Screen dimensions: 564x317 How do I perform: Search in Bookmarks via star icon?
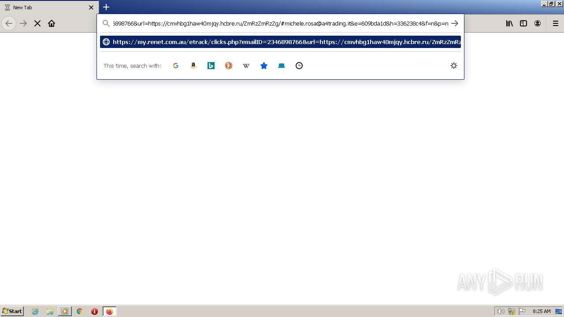pyautogui.click(x=264, y=66)
